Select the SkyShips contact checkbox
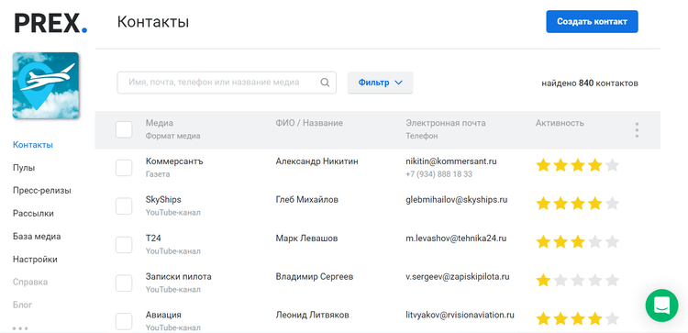Screen dimensions: 688x333 pos(124,206)
